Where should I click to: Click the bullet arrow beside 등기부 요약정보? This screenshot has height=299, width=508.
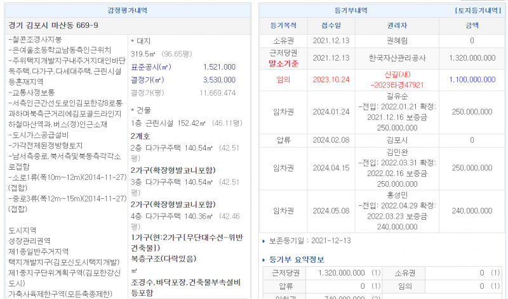coord(264,260)
